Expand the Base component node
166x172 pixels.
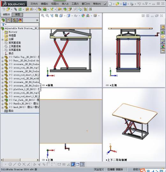pos(3,61)
